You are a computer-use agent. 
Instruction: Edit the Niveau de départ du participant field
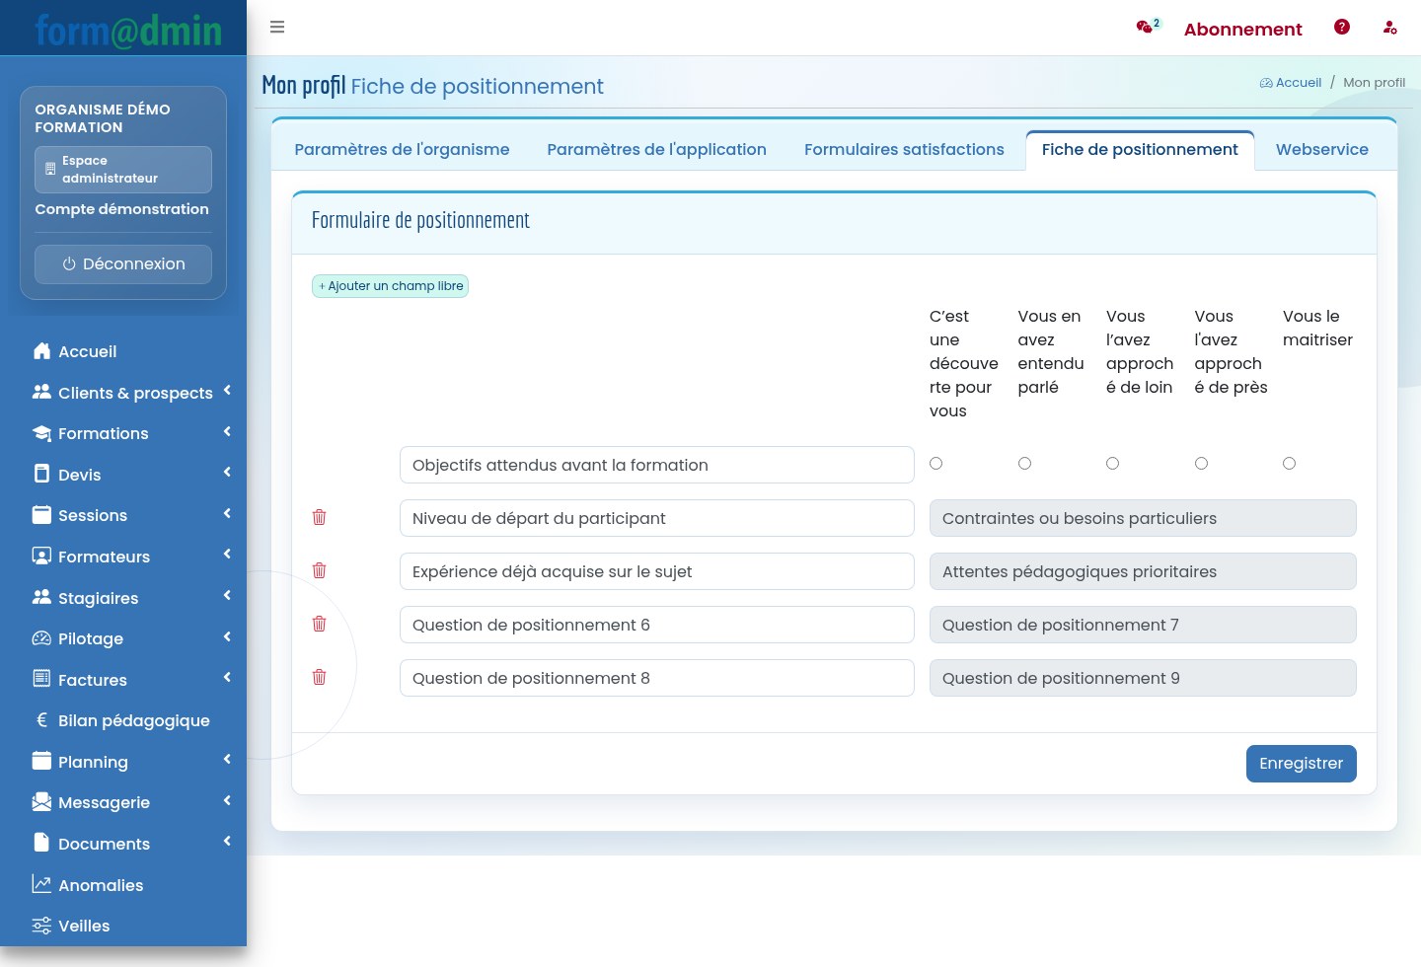point(657,518)
